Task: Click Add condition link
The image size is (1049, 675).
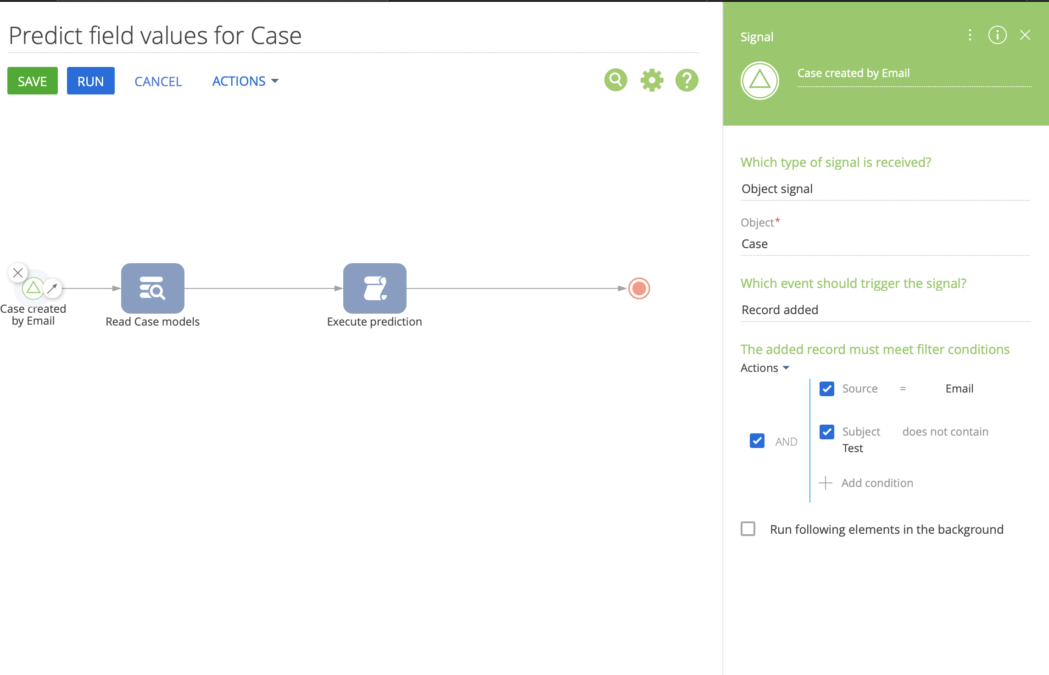Action: [877, 483]
